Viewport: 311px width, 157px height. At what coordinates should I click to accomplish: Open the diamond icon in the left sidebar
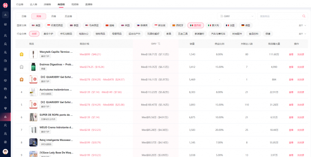point(5,108)
